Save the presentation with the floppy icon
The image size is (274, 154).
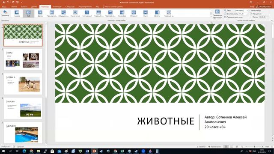point(4,2)
